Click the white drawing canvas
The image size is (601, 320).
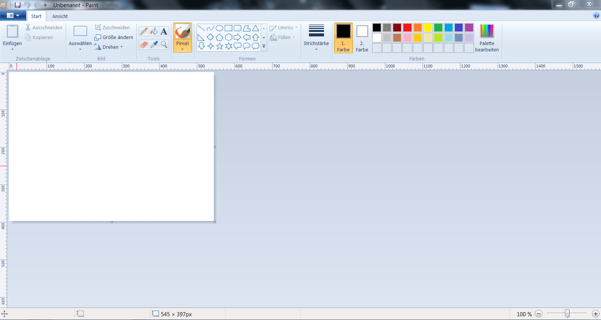pos(112,146)
